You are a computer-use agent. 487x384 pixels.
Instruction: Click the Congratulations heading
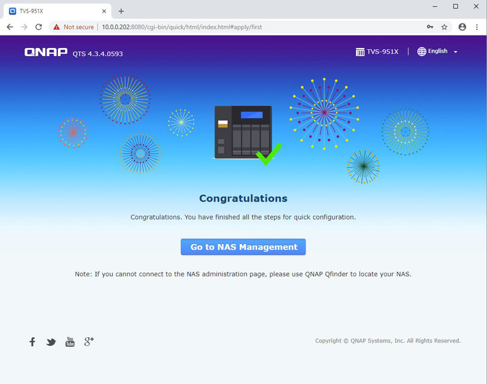tap(243, 198)
